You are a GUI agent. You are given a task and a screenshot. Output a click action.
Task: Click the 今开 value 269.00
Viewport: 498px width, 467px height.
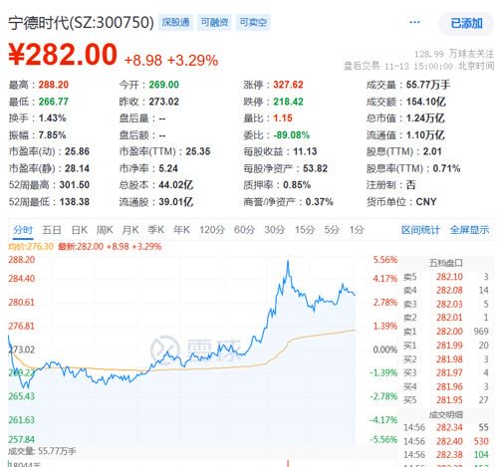point(163,85)
